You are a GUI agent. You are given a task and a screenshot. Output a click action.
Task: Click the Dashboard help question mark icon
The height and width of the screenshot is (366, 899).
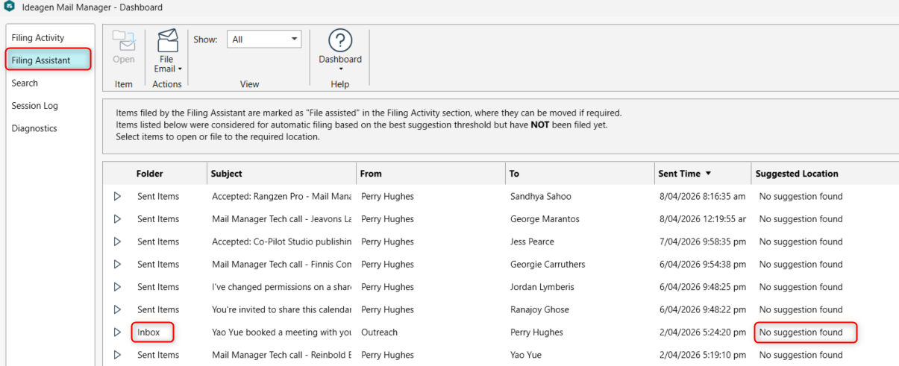[340, 41]
